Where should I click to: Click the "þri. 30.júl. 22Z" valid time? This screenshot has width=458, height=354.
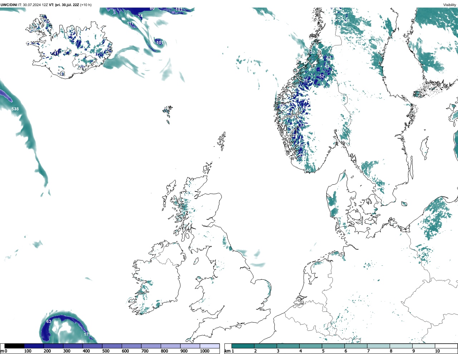point(67,5)
